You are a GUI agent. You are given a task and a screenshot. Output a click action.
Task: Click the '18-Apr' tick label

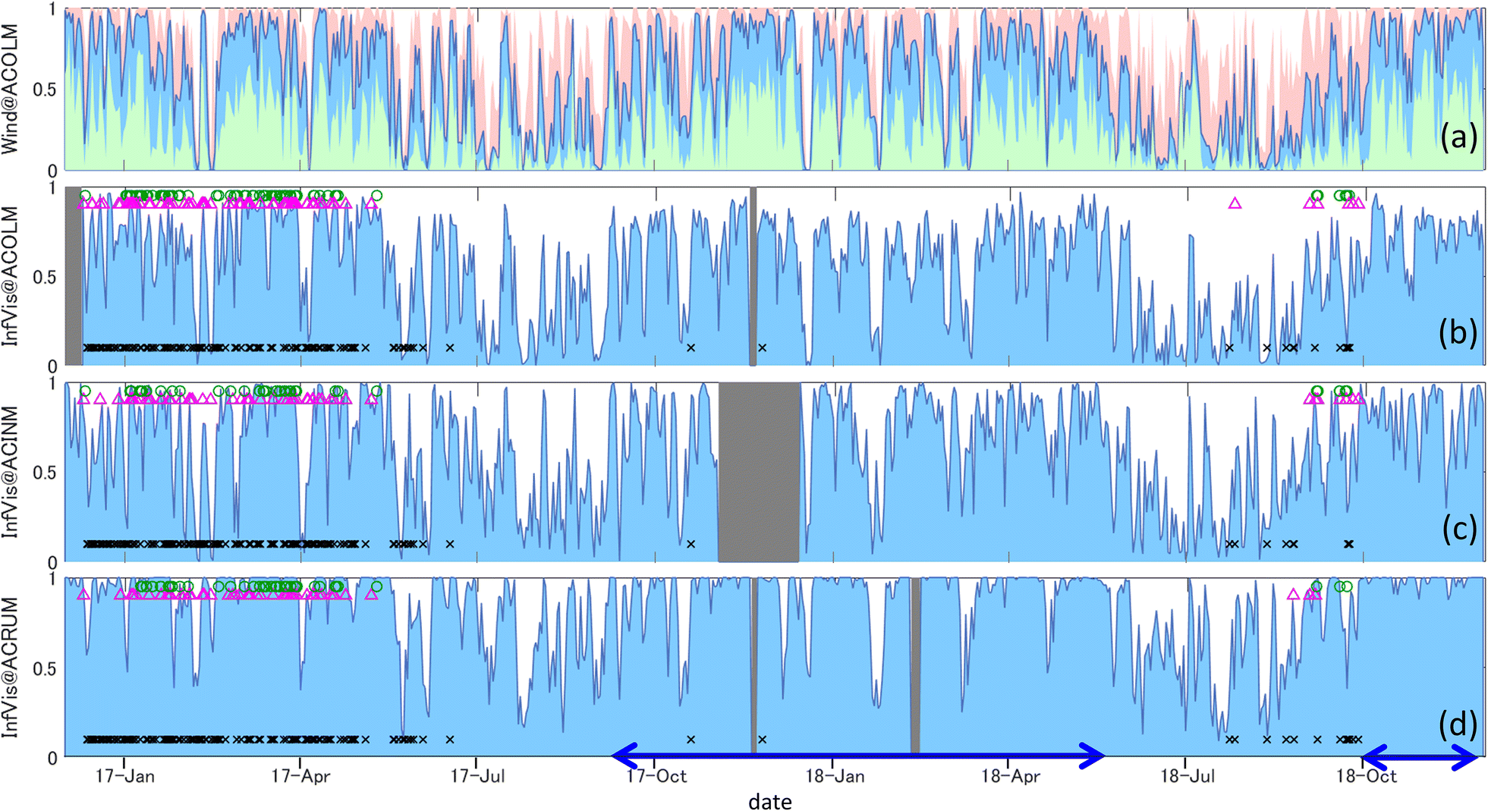pyautogui.click(x=1010, y=776)
